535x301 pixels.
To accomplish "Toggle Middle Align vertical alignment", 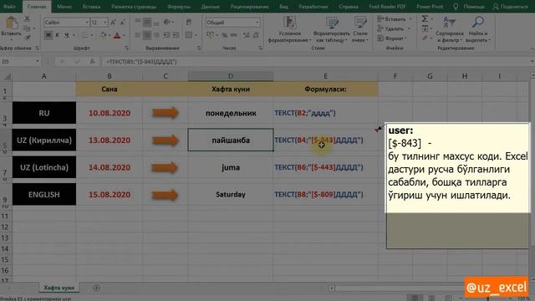I will 147,23.
